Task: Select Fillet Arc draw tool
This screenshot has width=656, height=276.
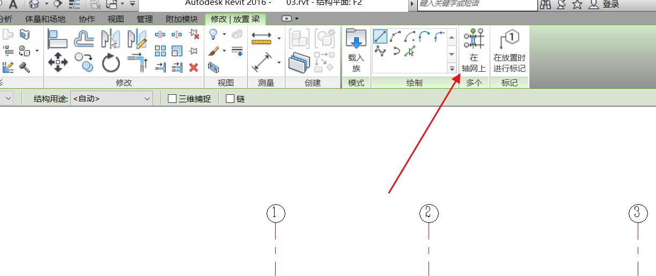Action: [439, 36]
